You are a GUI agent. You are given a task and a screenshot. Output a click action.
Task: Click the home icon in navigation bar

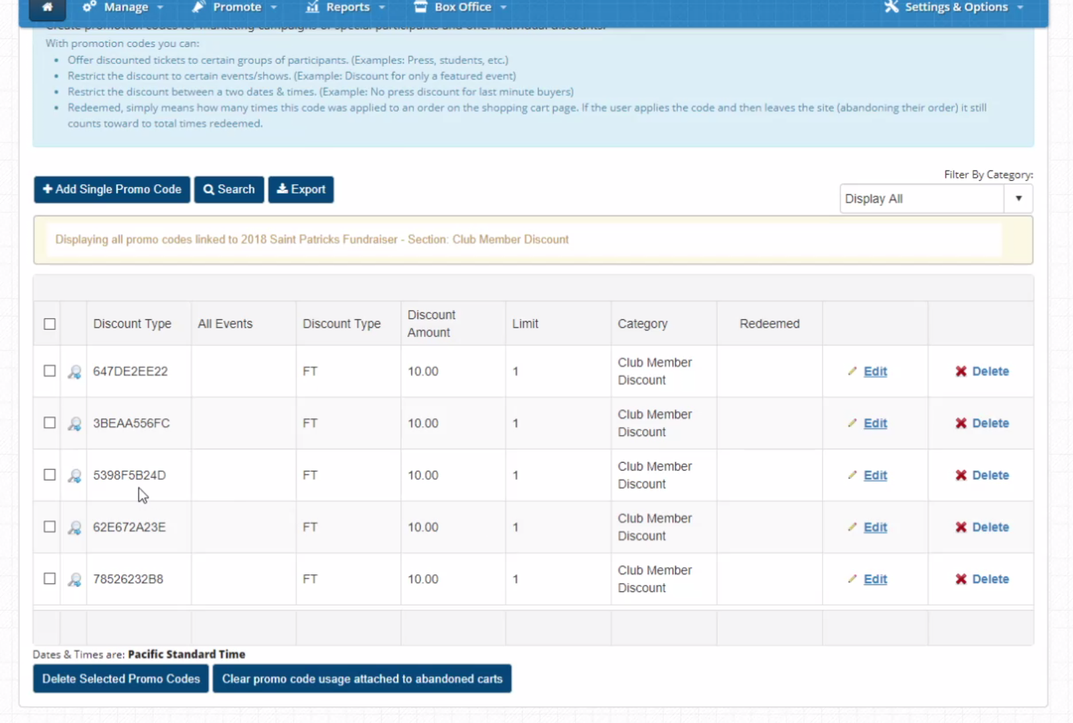47,7
